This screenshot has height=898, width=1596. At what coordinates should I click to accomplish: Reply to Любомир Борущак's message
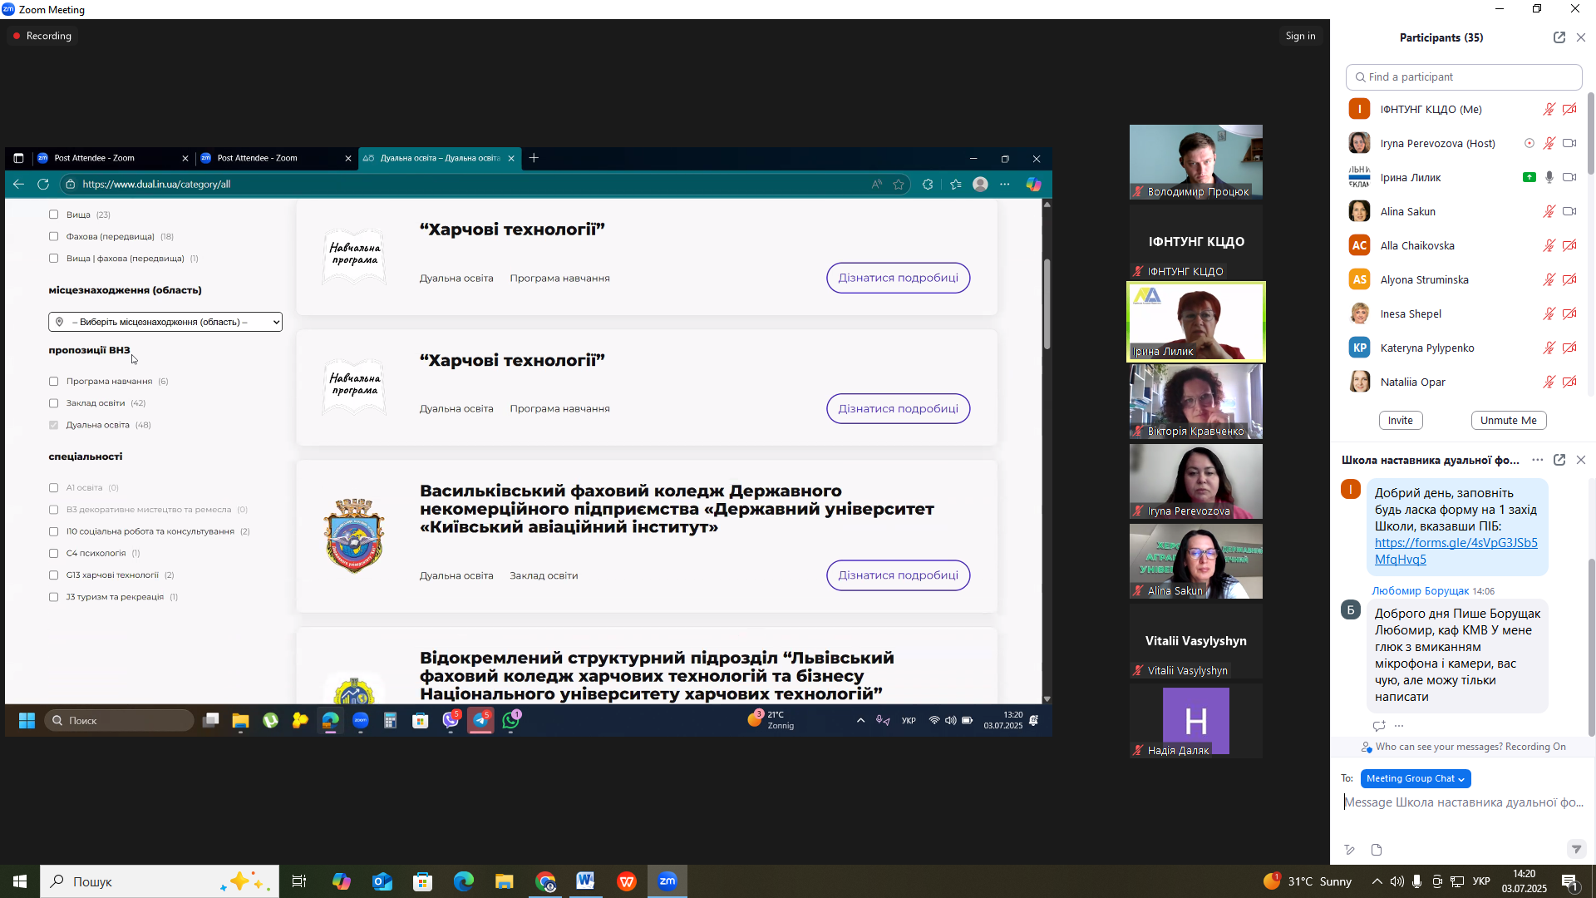pyautogui.click(x=1379, y=726)
